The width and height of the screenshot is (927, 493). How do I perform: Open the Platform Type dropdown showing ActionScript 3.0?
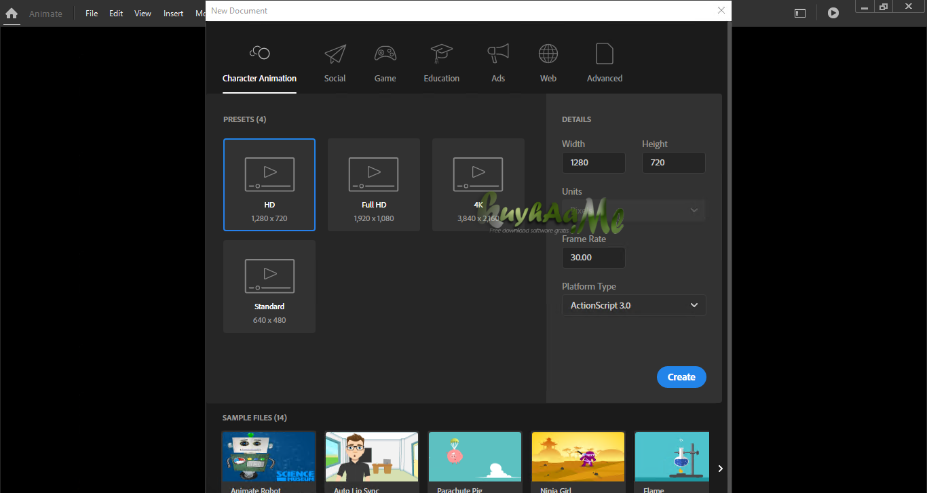coord(633,305)
